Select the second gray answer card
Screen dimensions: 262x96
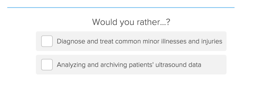click(131, 65)
